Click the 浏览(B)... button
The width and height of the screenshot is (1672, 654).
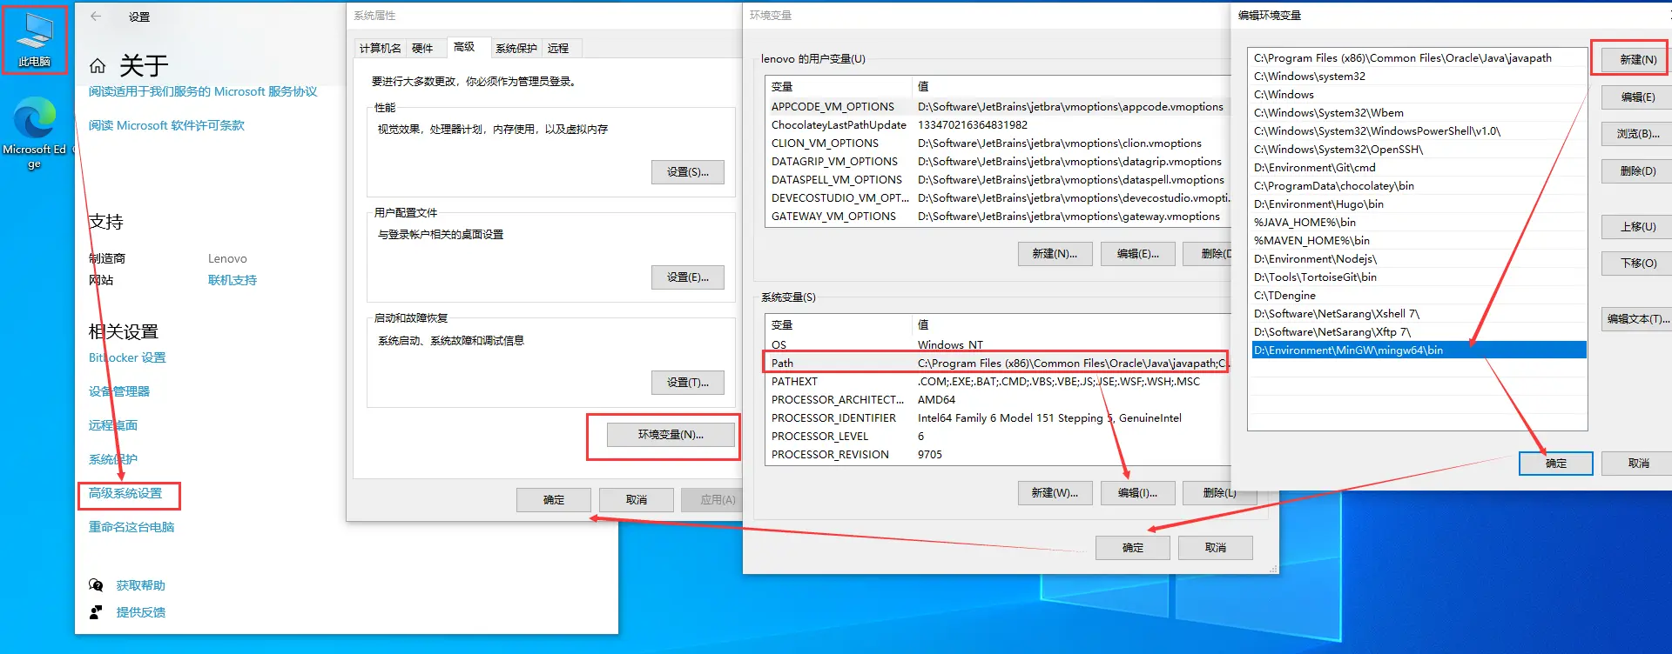pyautogui.click(x=1638, y=134)
